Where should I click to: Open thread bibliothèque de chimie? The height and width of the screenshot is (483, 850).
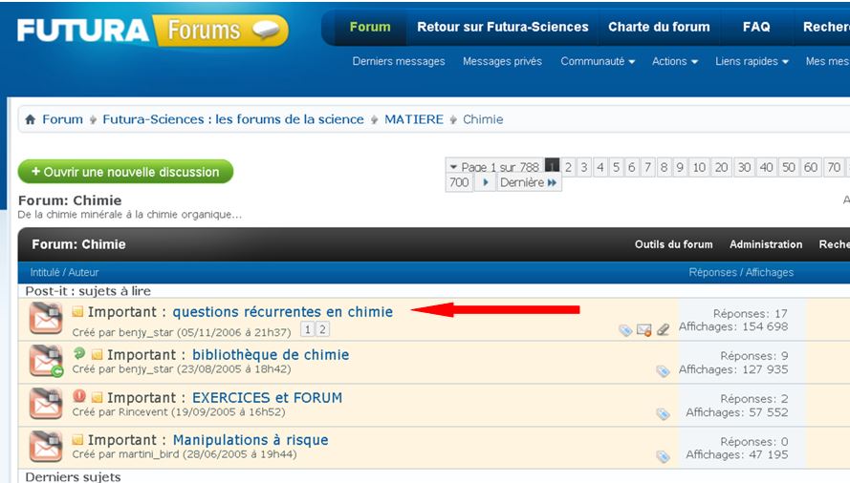271,355
